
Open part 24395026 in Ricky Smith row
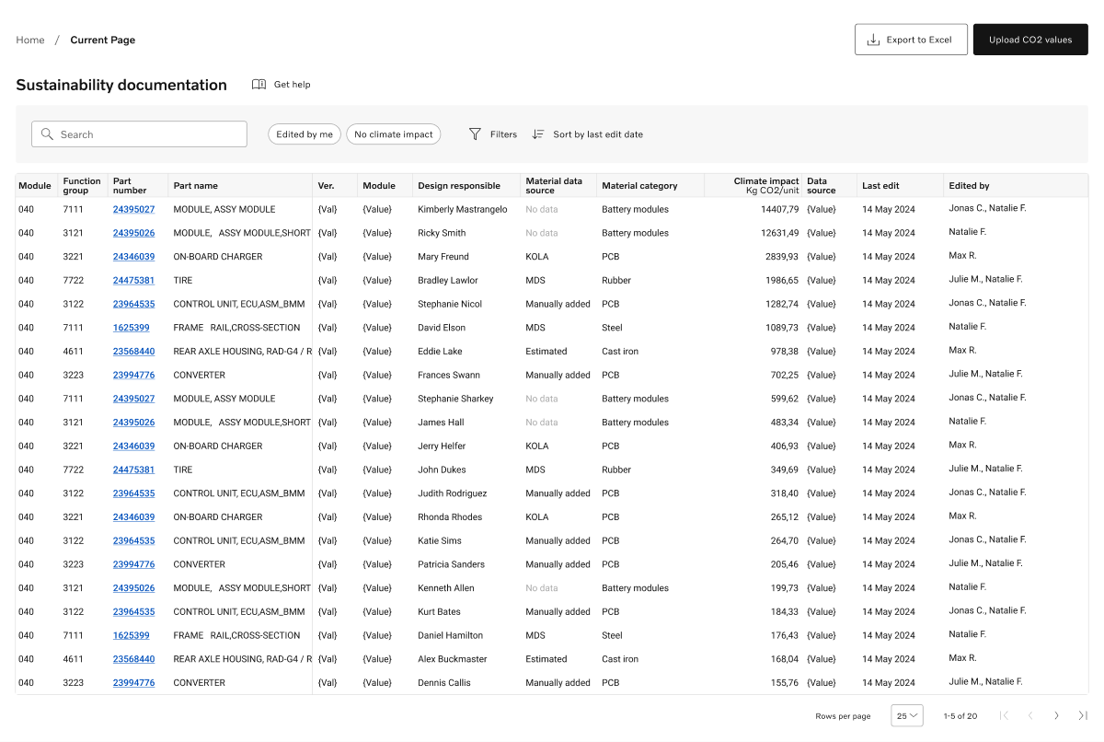click(133, 233)
